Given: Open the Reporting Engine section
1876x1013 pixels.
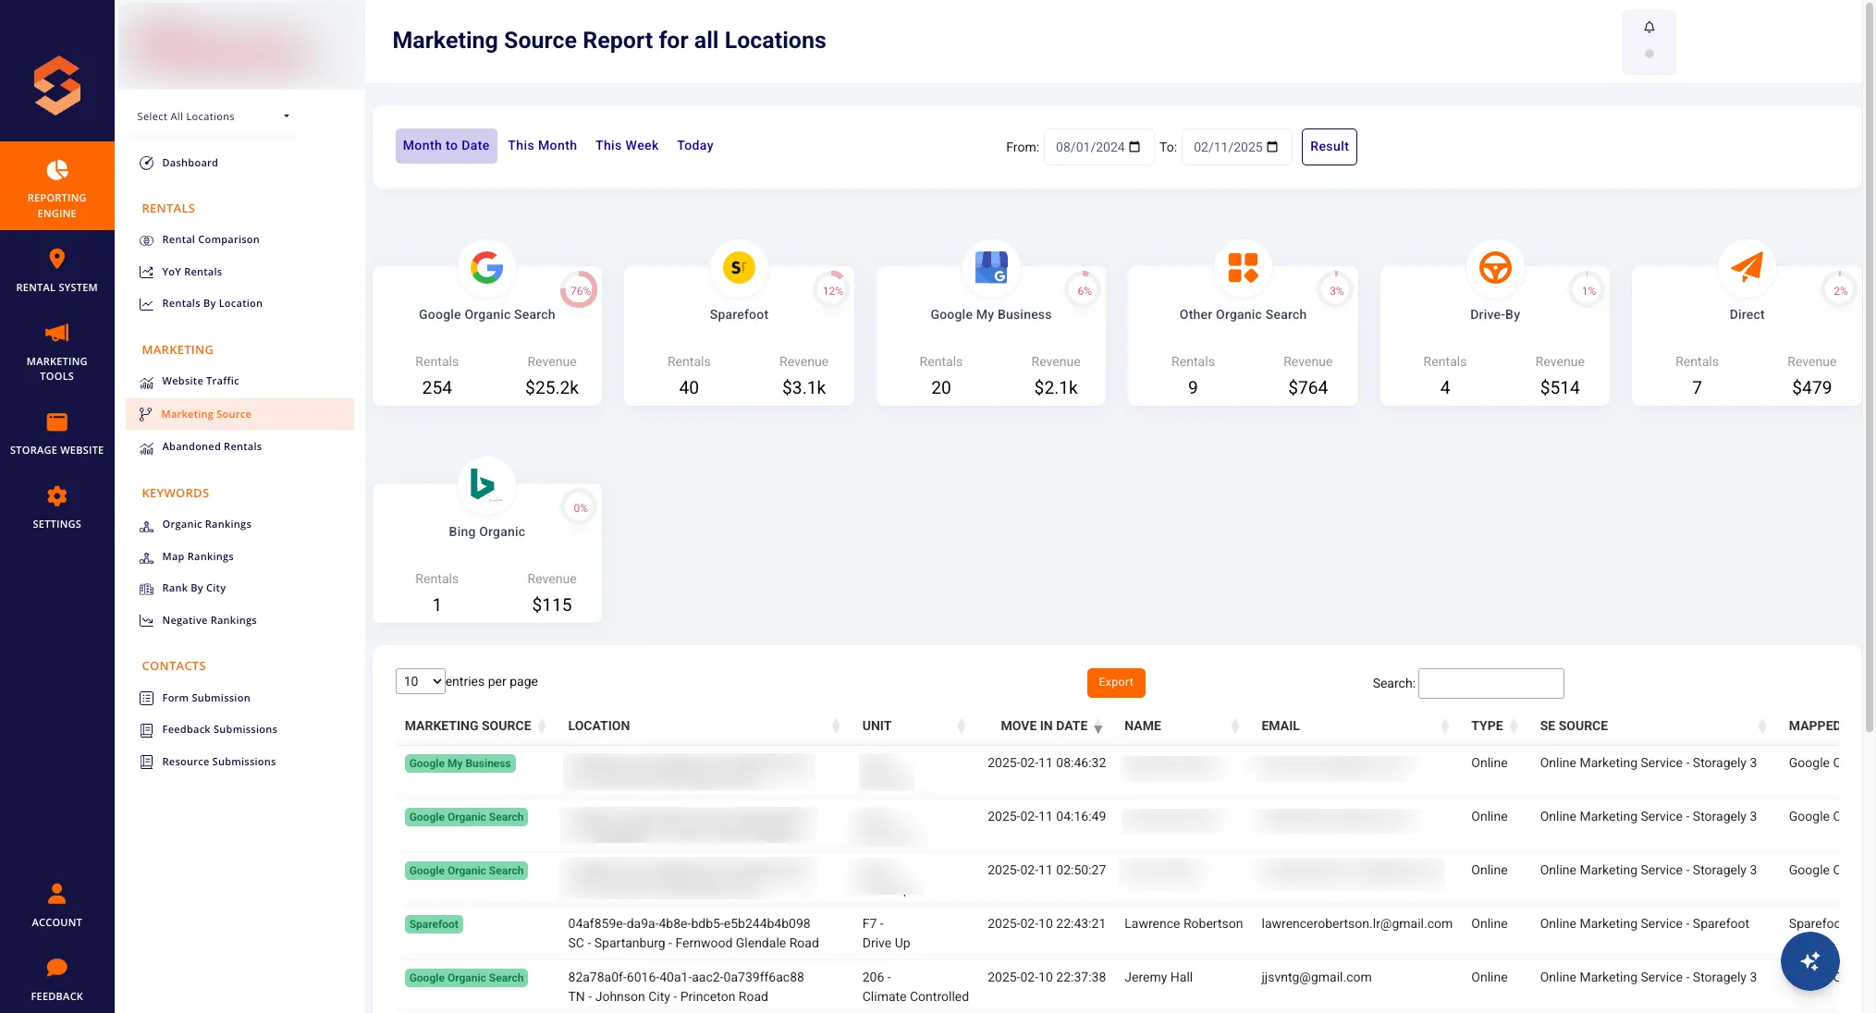Looking at the screenshot, I should click(x=56, y=186).
